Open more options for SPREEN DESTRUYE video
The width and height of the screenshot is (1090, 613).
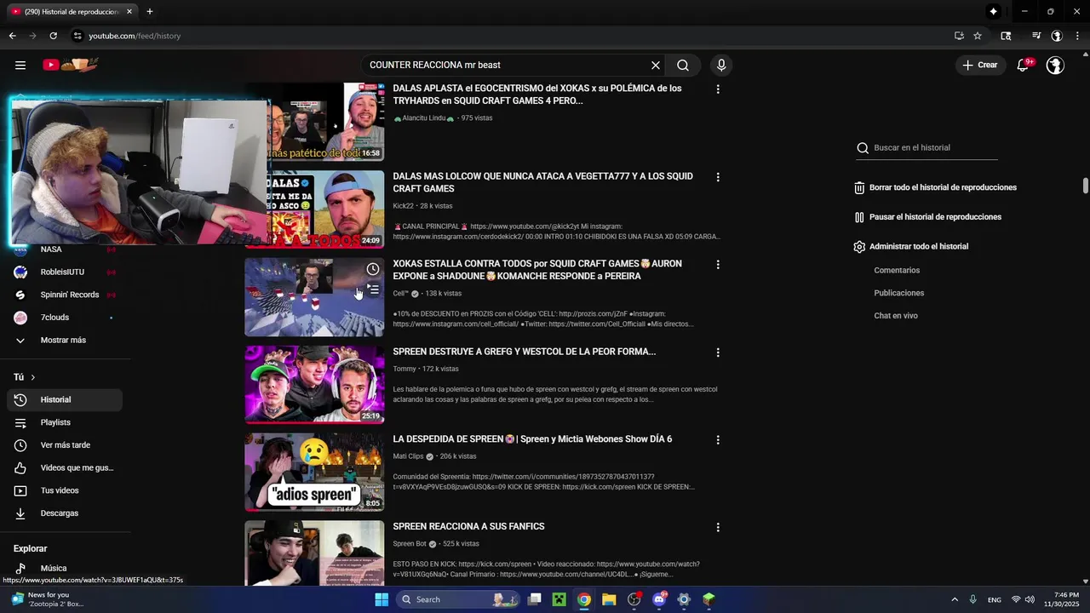718,352
